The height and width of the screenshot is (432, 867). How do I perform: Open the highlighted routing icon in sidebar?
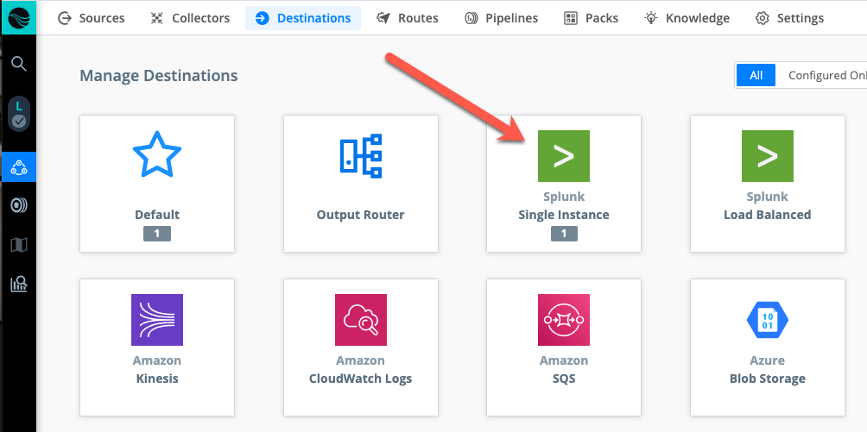point(19,166)
